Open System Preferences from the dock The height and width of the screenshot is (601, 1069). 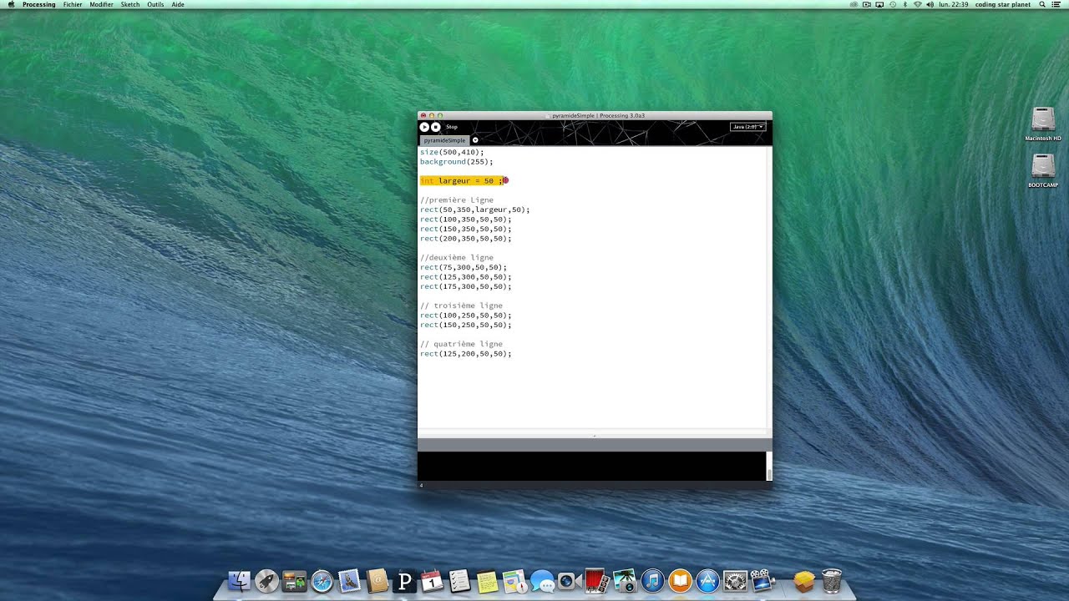(x=735, y=581)
